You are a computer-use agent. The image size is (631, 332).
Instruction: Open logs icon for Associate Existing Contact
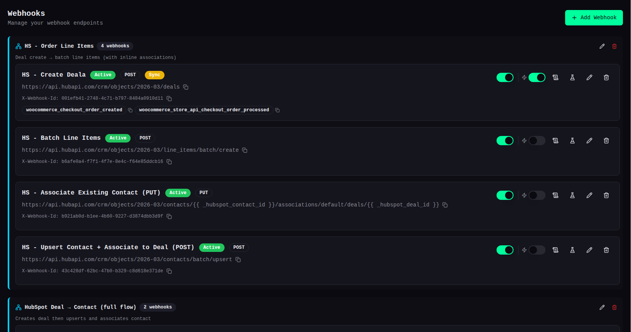(555, 195)
